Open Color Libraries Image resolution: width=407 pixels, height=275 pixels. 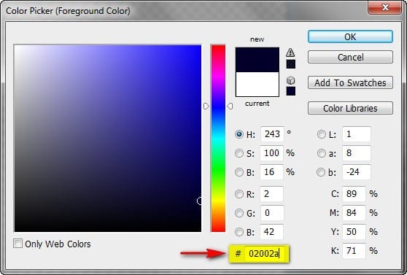tap(350, 108)
